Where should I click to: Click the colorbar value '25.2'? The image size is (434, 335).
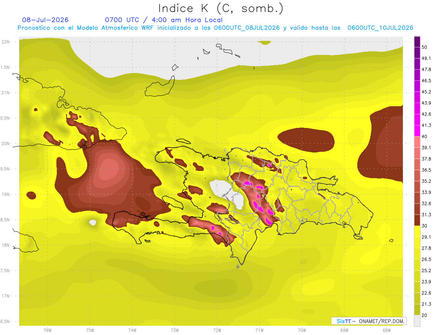point(426,271)
